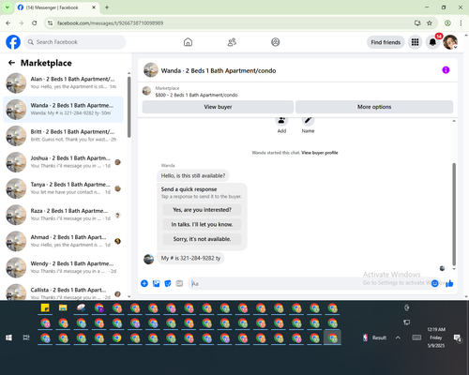The height and width of the screenshot is (375, 469).
Task: Open Britt's apartment conversation
Action: pos(63,136)
